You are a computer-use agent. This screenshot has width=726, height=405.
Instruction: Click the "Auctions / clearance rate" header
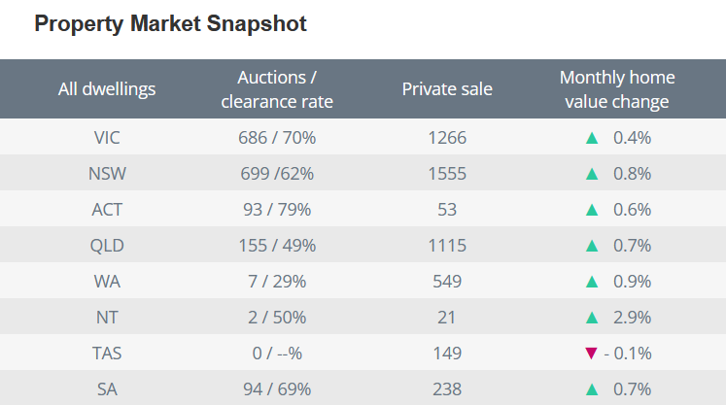click(x=277, y=89)
